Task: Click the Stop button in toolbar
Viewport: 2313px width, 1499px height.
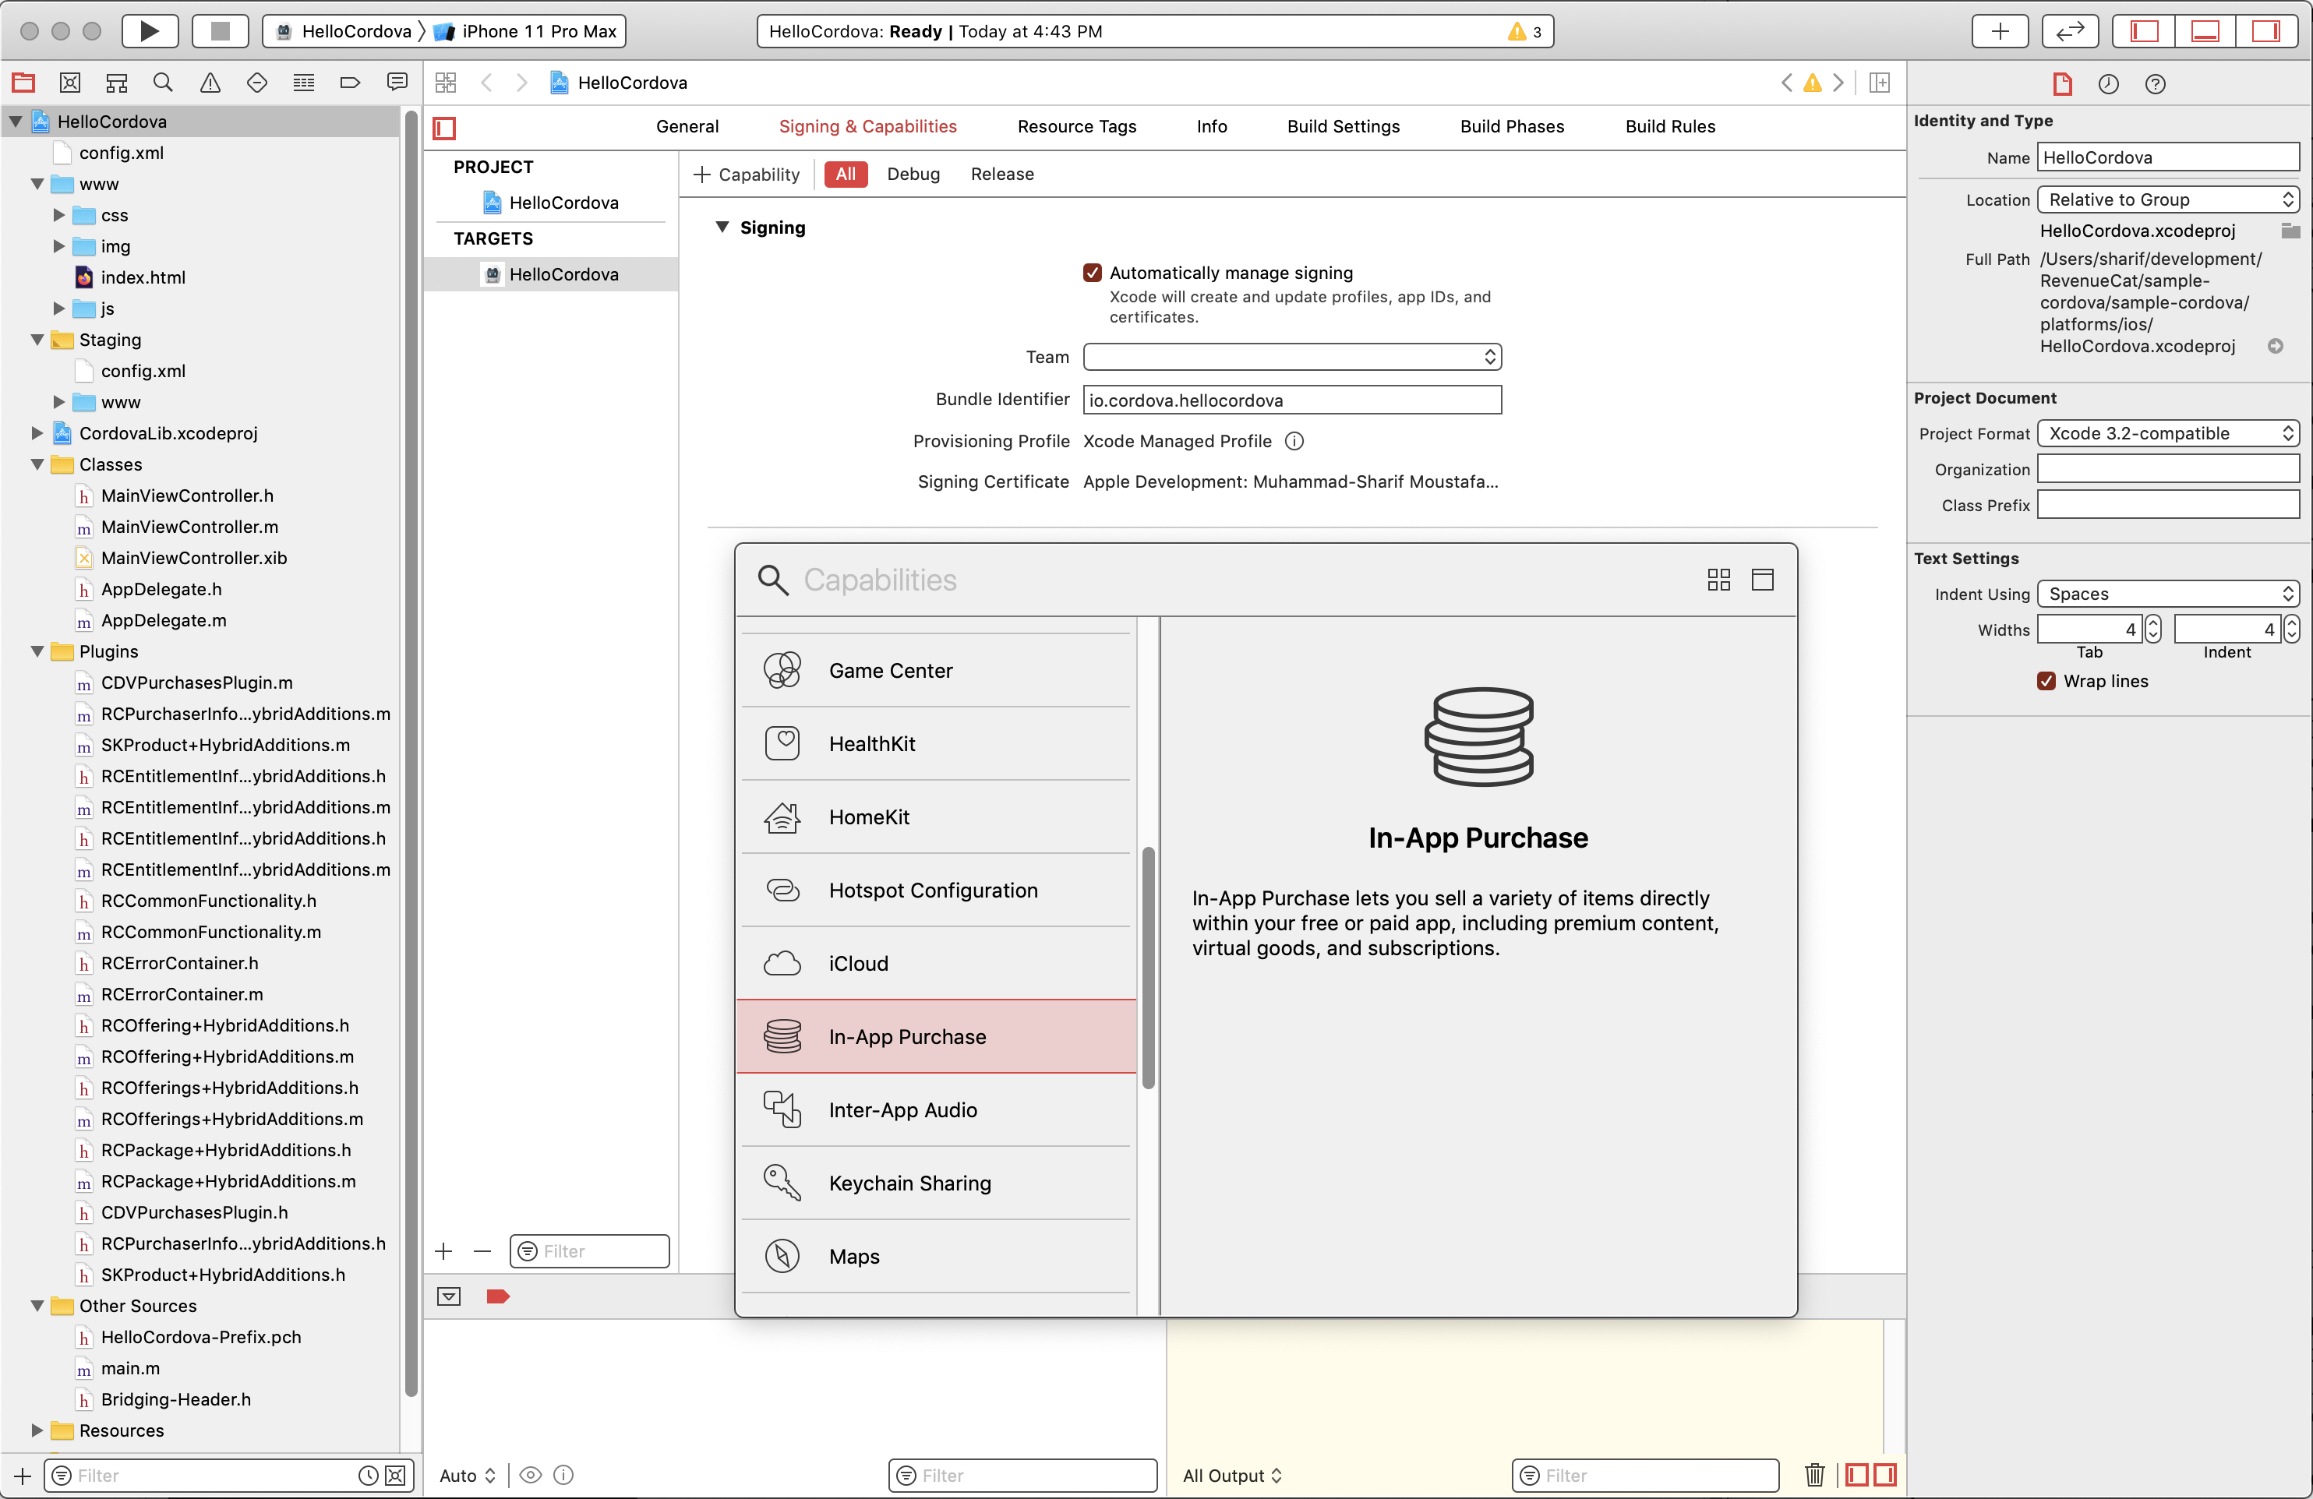Action: tap(220, 31)
